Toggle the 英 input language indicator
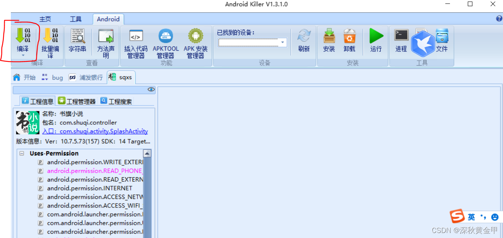The image size is (503, 238). [x=471, y=217]
